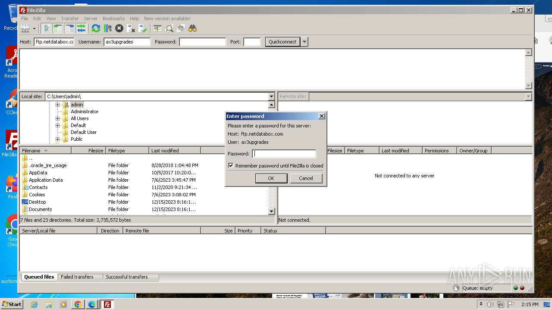Open the directory listing filters icon

point(157,28)
